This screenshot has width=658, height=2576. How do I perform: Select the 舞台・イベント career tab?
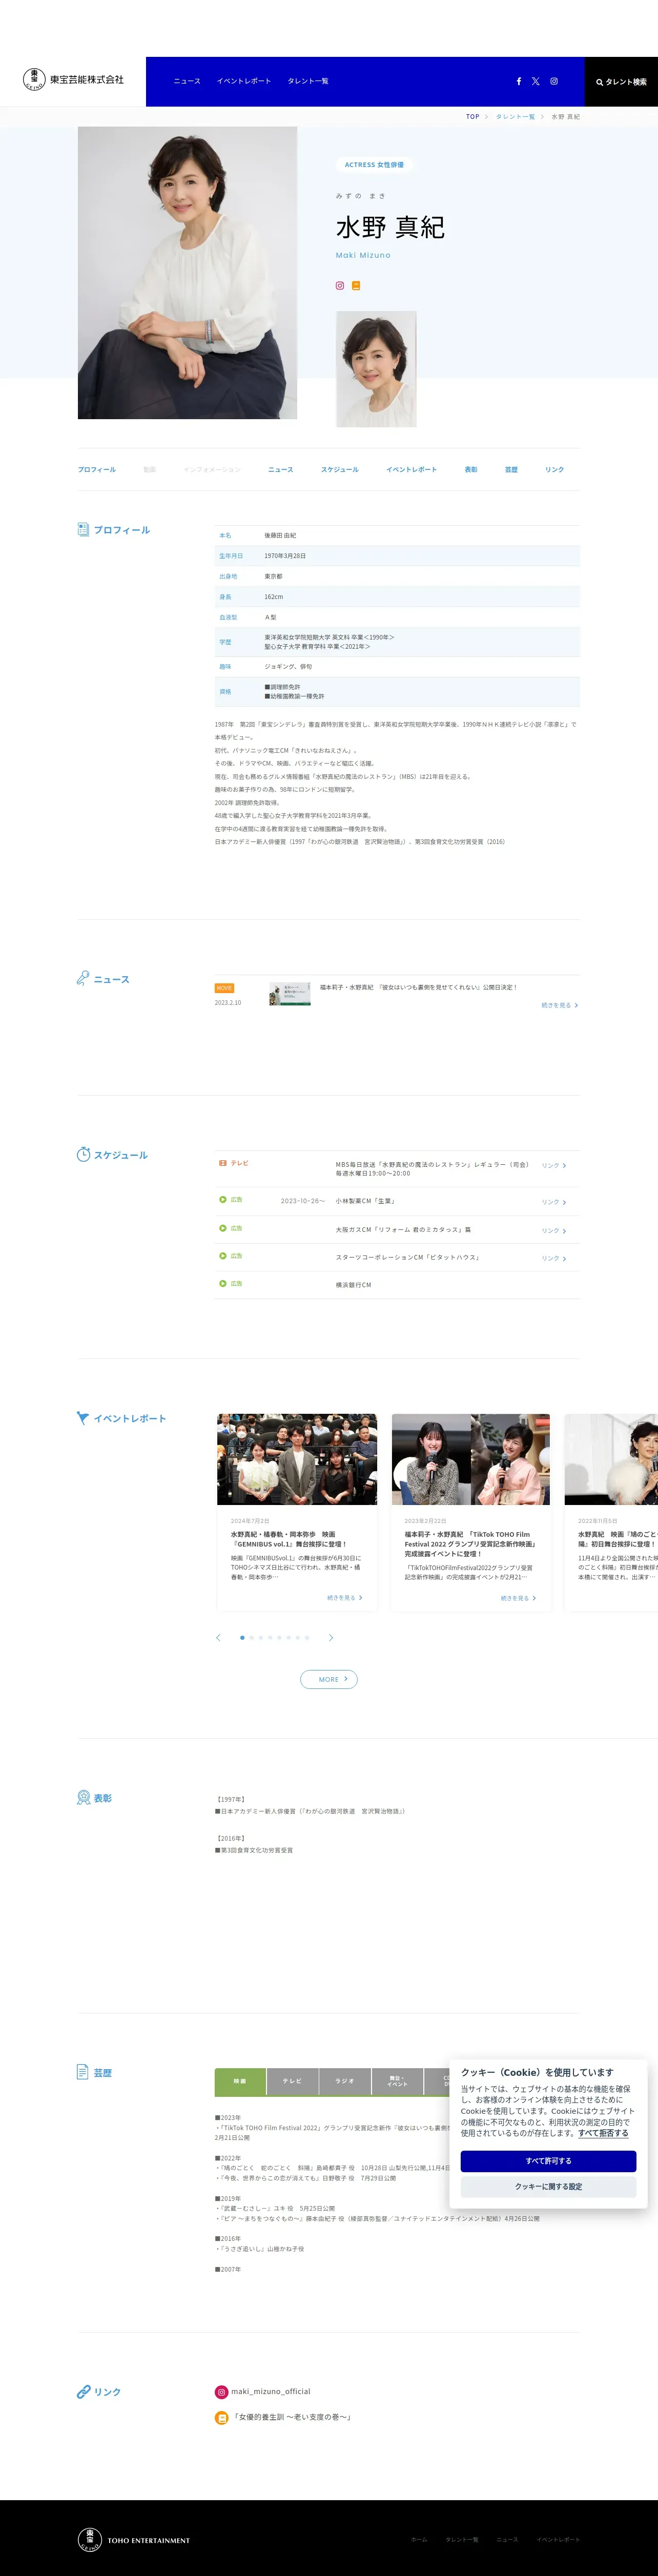397,2081
